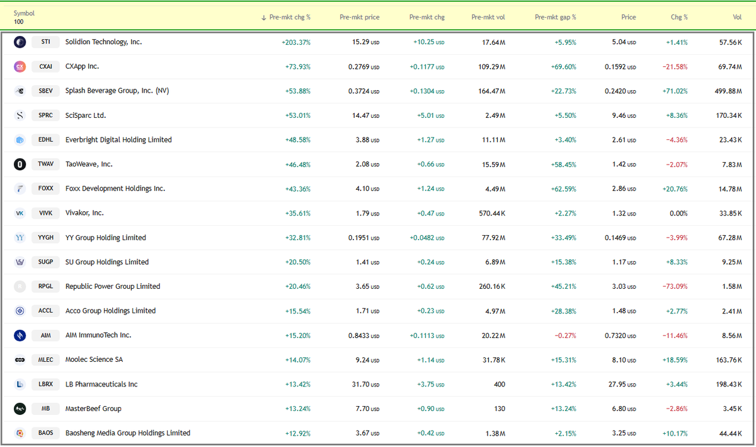
Task: Sort by the Chg % column header
Action: [679, 17]
